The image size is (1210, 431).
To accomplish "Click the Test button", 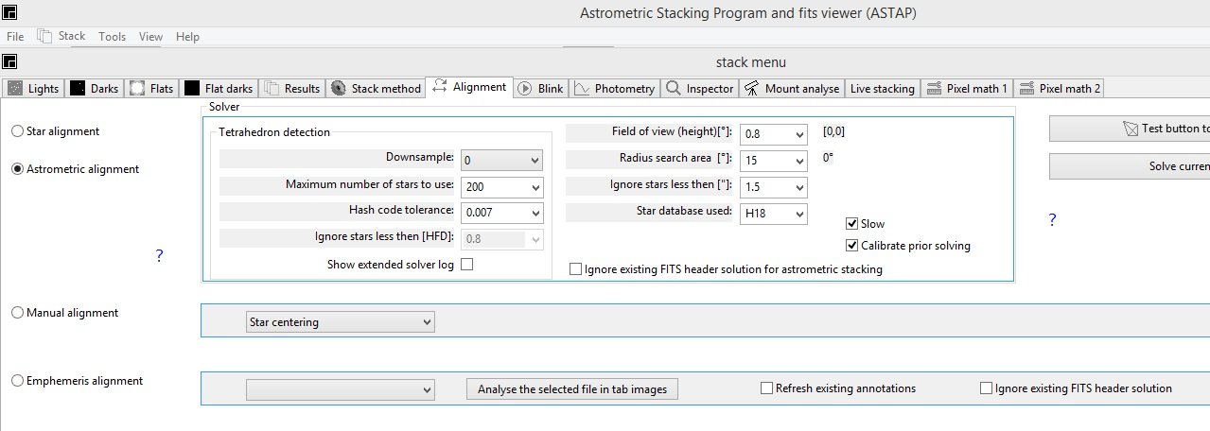I will pyautogui.click(x=1130, y=129).
